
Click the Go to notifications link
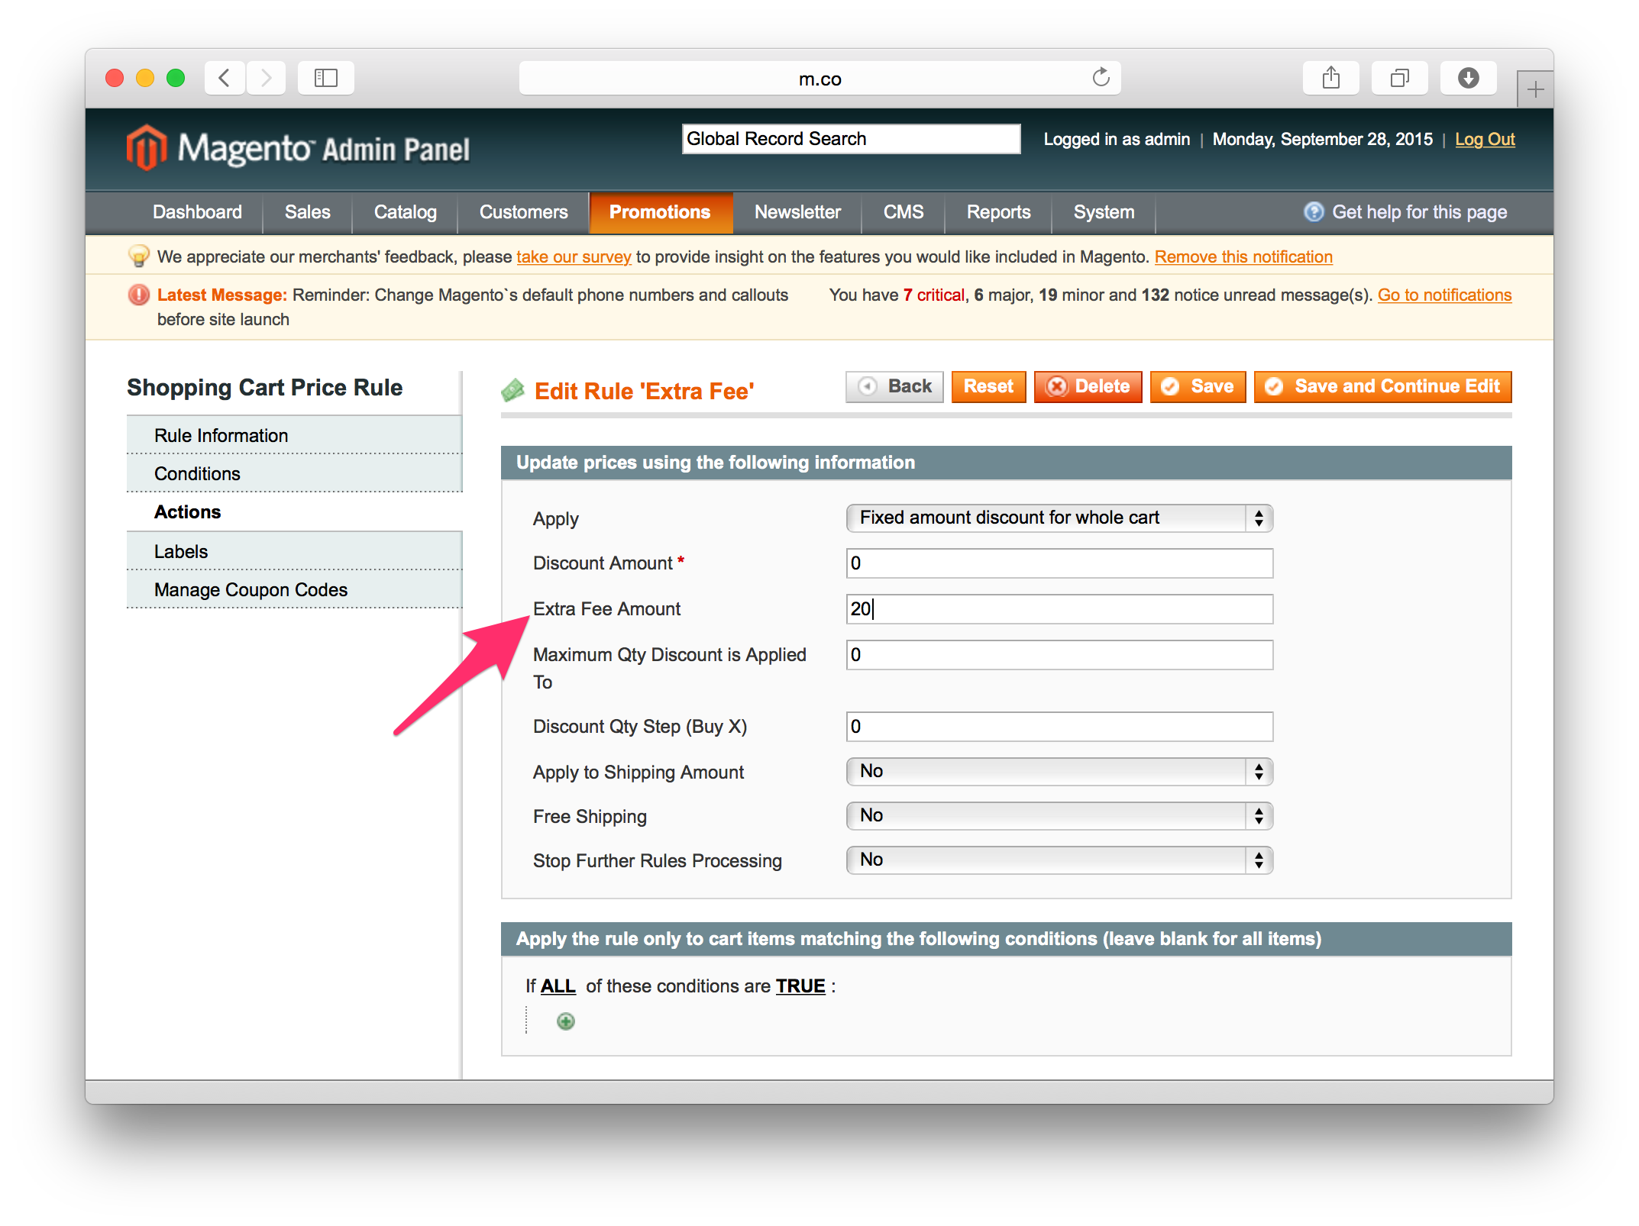pos(1444,295)
